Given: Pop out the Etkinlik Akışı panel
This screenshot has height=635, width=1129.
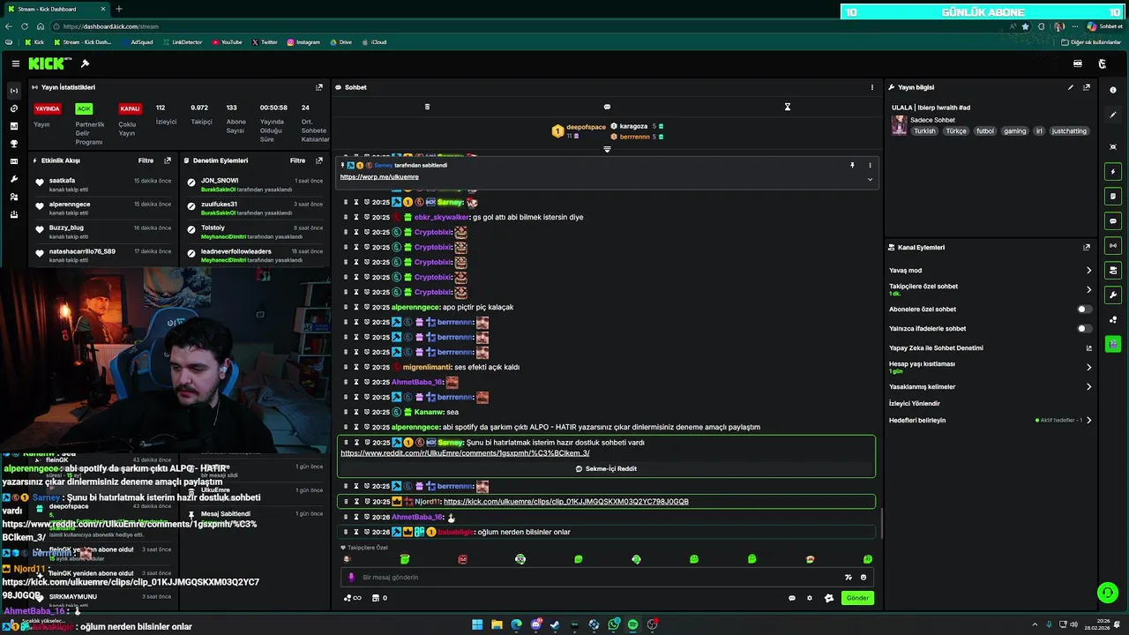Looking at the screenshot, I should (x=168, y=161).
